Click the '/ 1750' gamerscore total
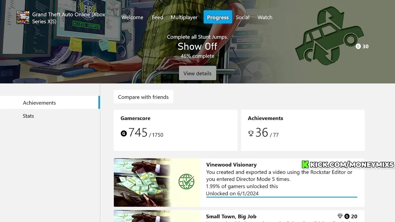The image size is (395, 222). (156, 135)
